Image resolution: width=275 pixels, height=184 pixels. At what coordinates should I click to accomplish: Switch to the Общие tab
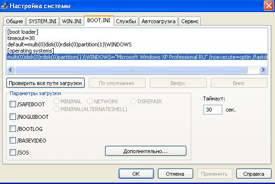click(15, 21)
